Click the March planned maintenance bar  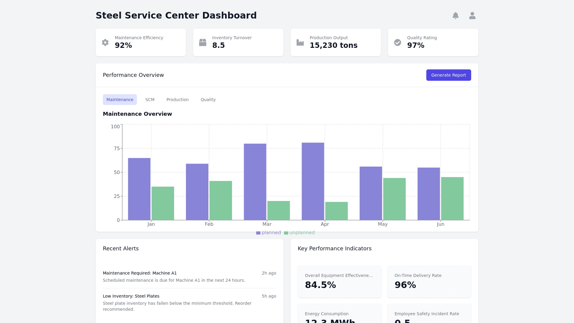255,182
